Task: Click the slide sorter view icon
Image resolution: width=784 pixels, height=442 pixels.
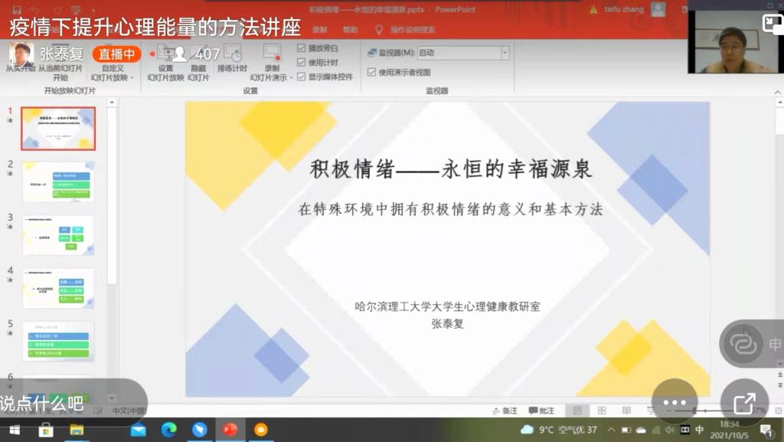Action: (x=602, y=411)
